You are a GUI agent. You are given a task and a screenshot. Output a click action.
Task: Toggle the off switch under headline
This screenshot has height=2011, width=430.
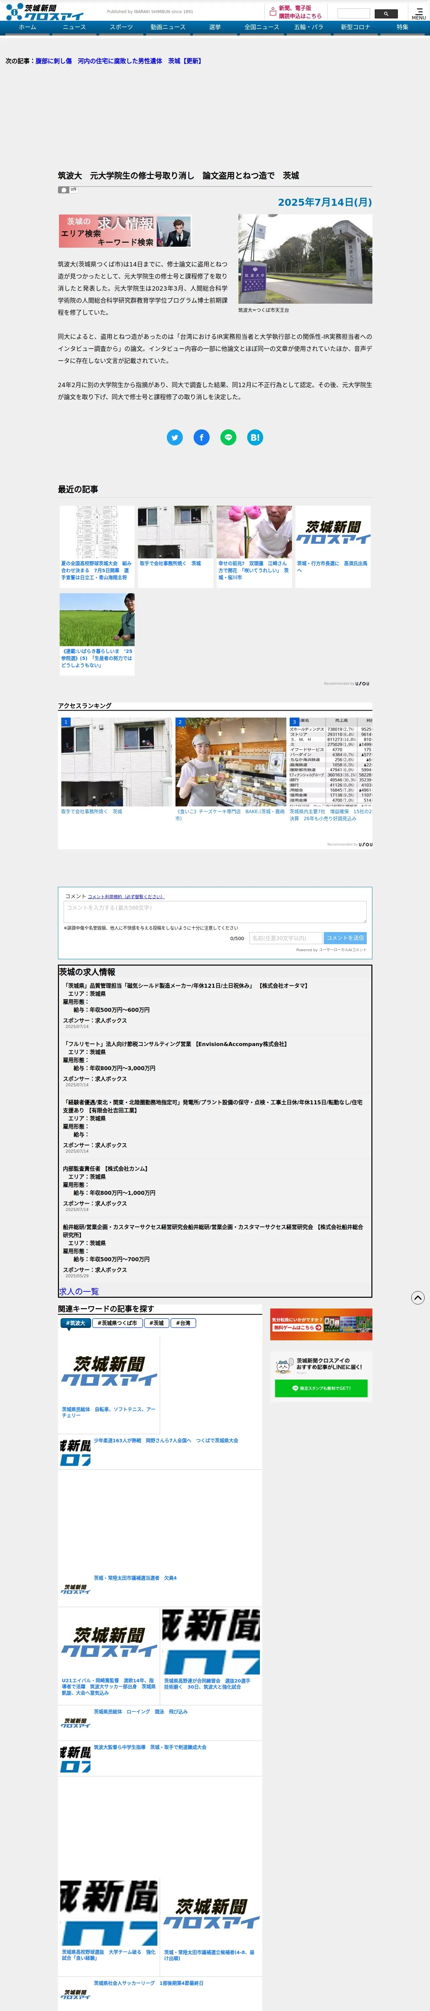tap(68, 190)
